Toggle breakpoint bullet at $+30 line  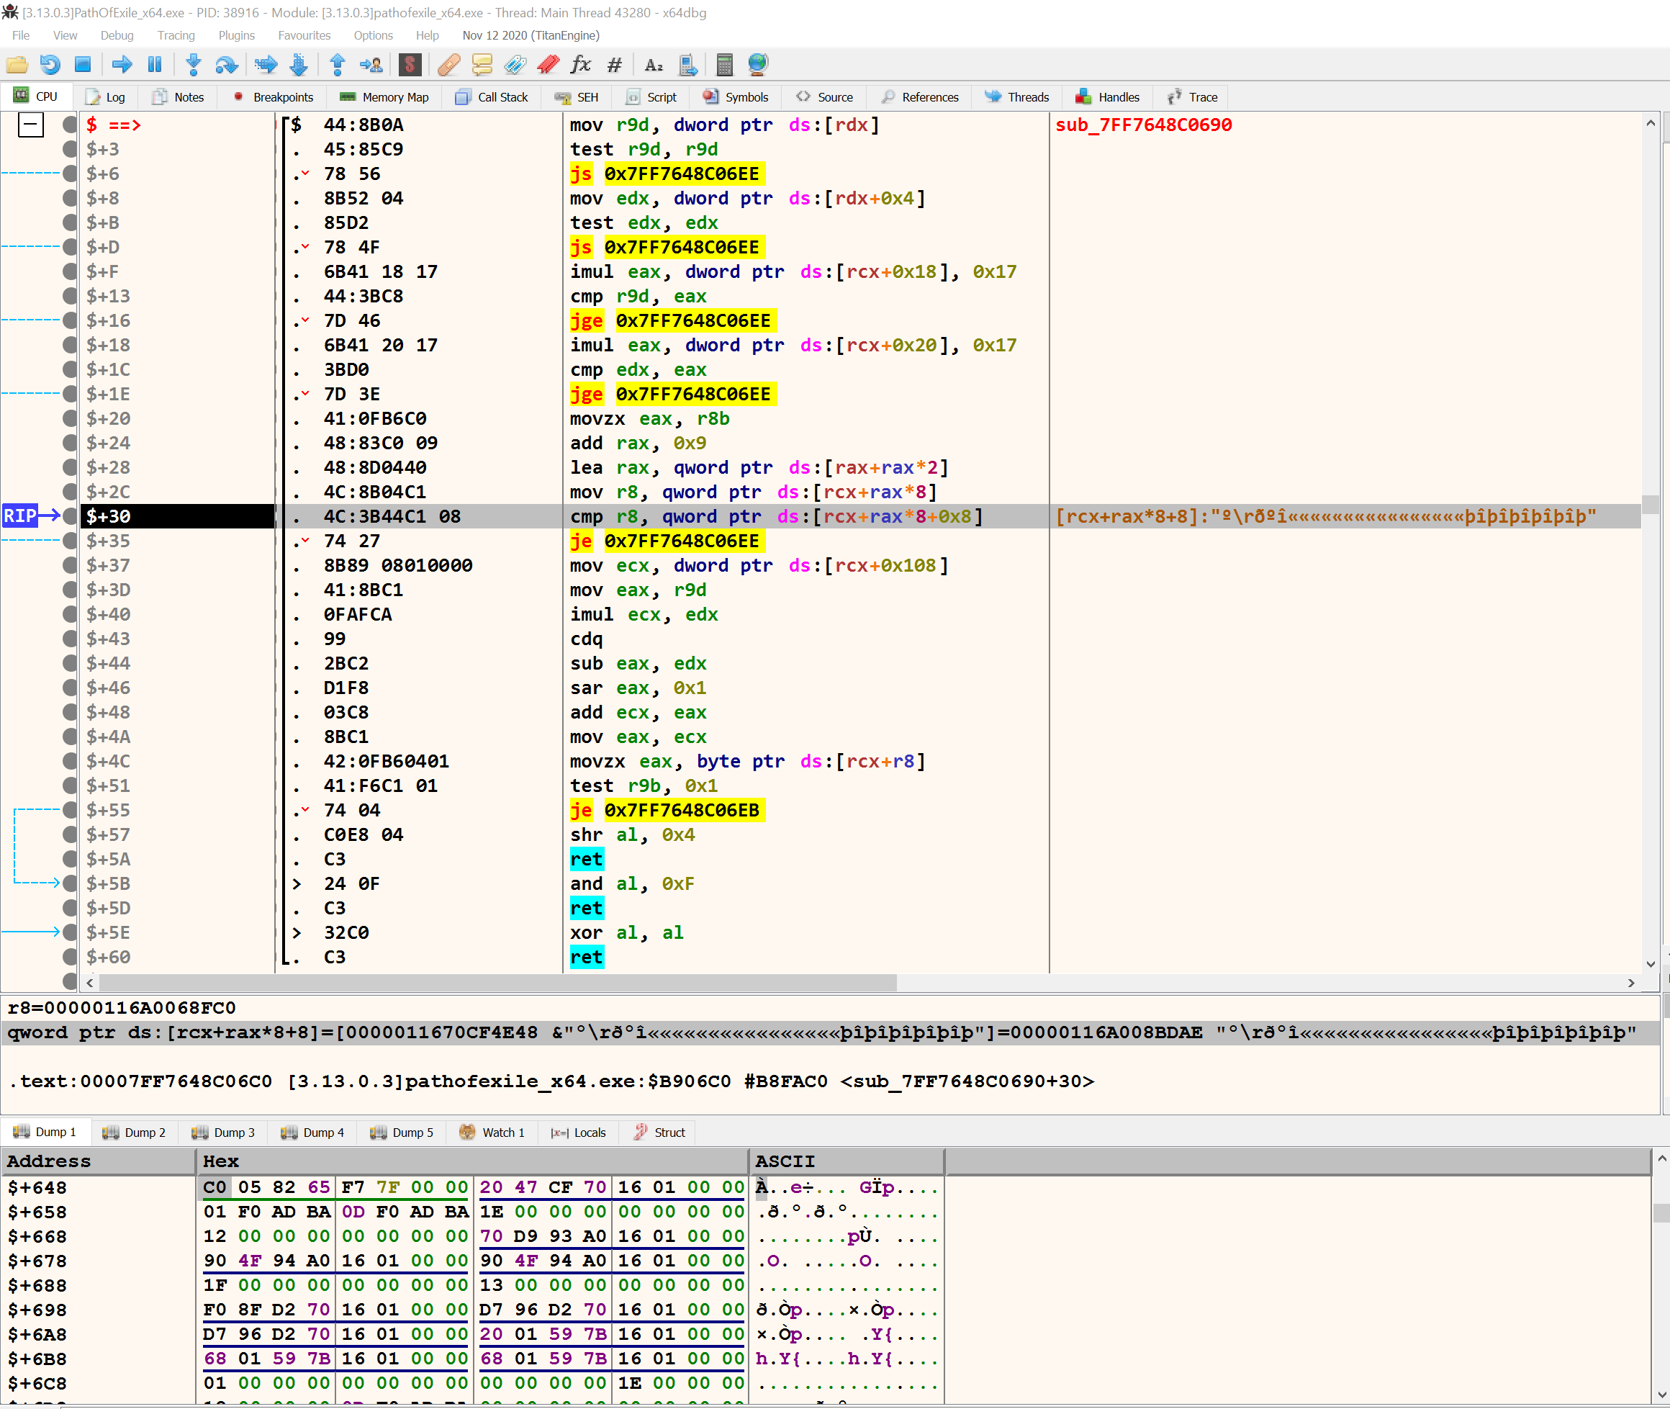[71, 516]
